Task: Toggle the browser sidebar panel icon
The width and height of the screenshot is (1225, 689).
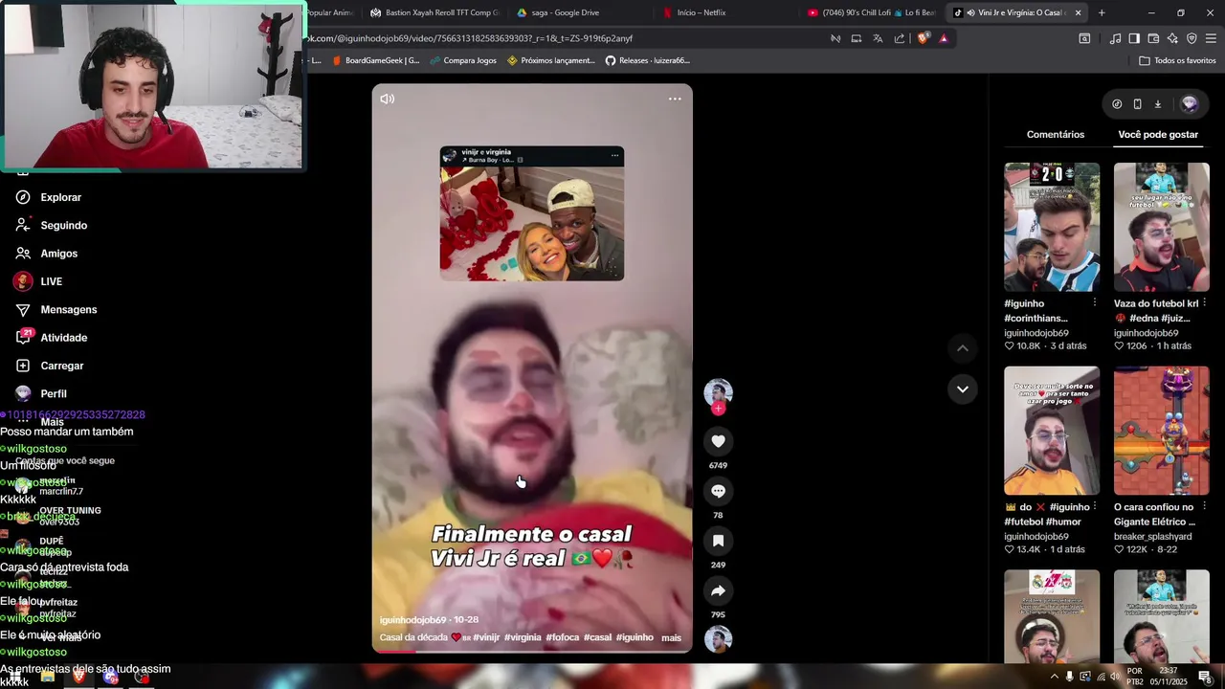Action: (1134, 38)
